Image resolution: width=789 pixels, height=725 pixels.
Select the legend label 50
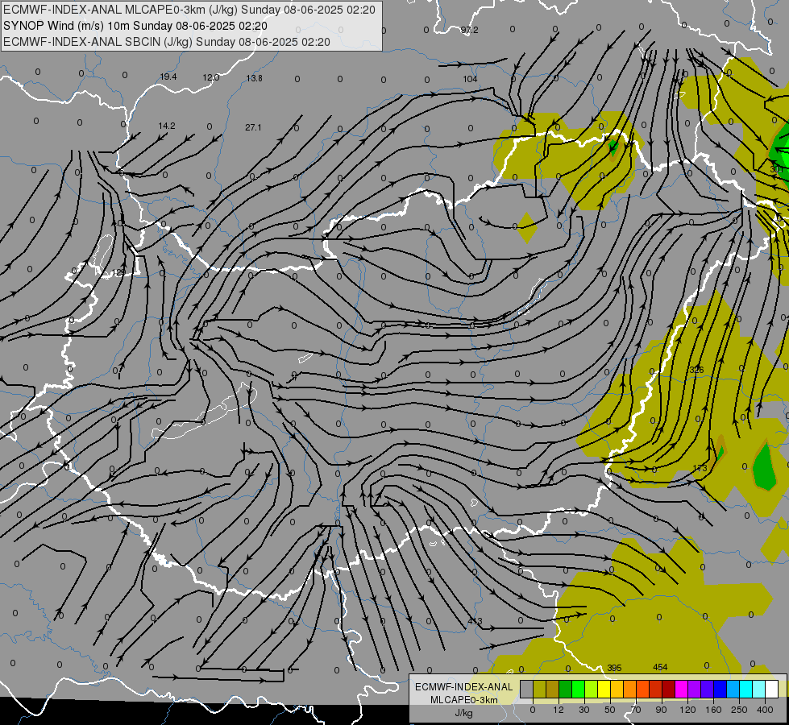pyautogui.click(x=610, y=710)
